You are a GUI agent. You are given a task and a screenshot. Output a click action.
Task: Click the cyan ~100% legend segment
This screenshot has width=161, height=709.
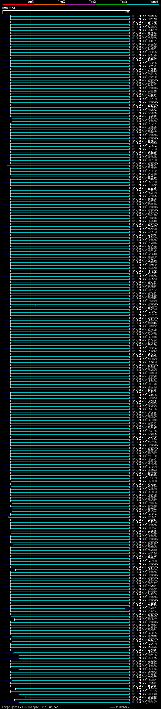point(143,5)
